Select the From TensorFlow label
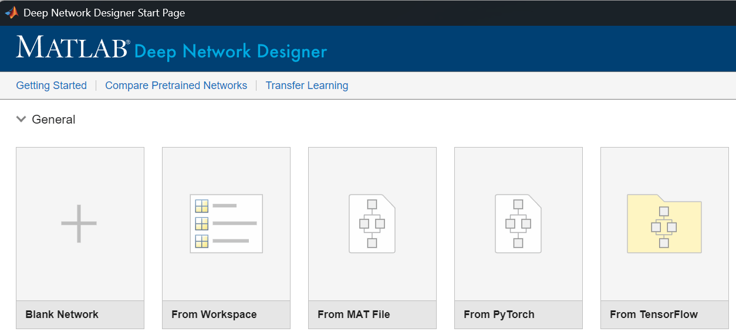The height and width of the screenshot is (335, 736). 654,315
